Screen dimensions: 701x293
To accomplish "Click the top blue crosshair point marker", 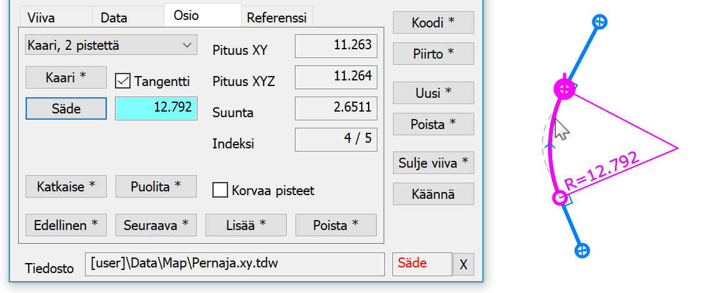I will 599,22.
